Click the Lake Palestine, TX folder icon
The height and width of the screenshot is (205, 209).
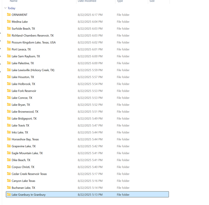(9, 63)
